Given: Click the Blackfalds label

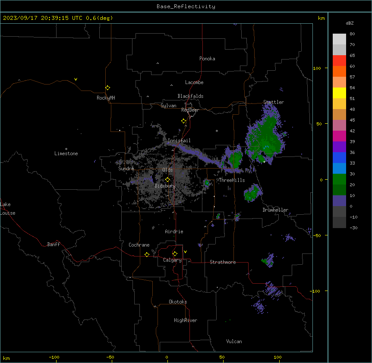Looking at the screenshot, I should click(x=190, y=96).
